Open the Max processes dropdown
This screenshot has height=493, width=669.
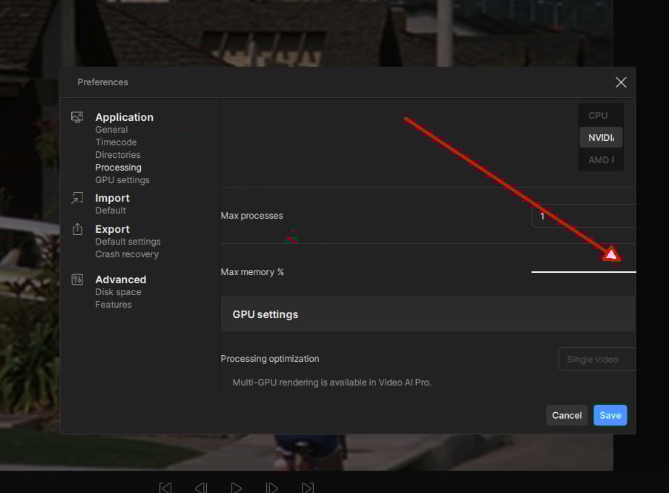click(x=583, y=216)
